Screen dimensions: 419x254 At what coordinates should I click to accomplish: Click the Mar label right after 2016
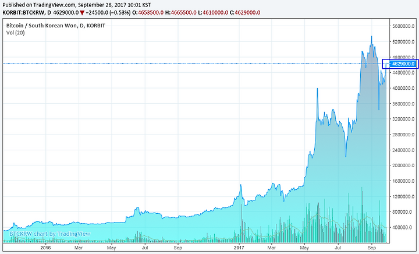click(x=79, y=248)
